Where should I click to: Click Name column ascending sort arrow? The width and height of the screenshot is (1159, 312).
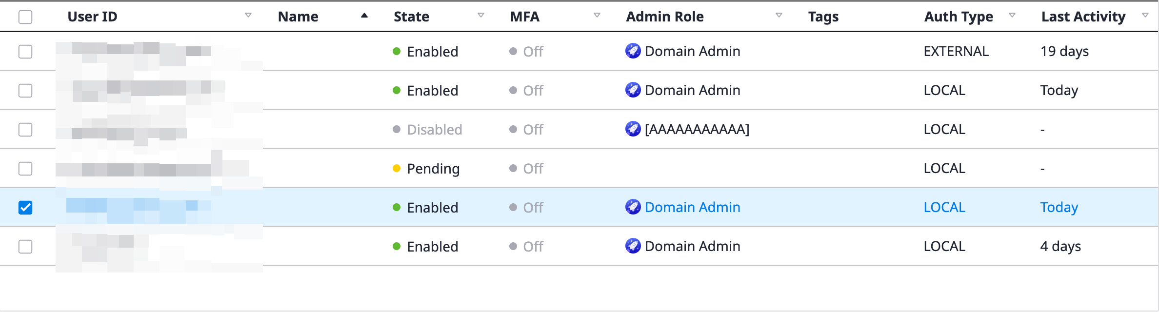(364, 16)
